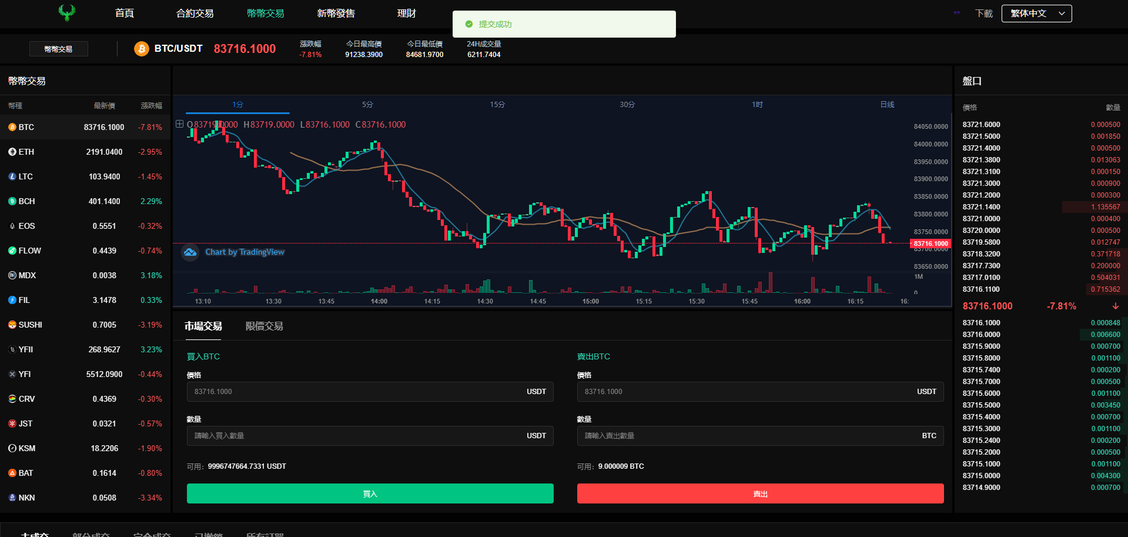Click the BAT coin icon
This screenshot has height=537, width=1128.
click(12, 473)
